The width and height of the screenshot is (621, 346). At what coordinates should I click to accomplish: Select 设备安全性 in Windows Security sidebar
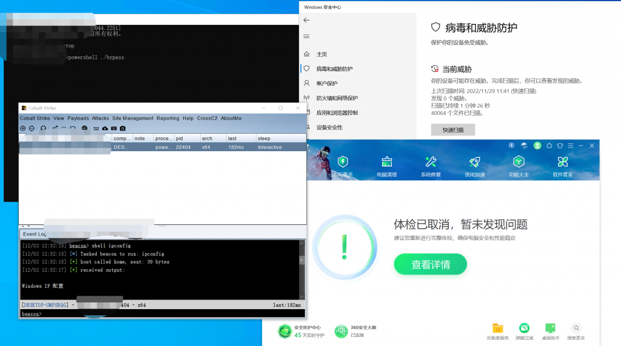pyautogui.click(x=329, y=127)
